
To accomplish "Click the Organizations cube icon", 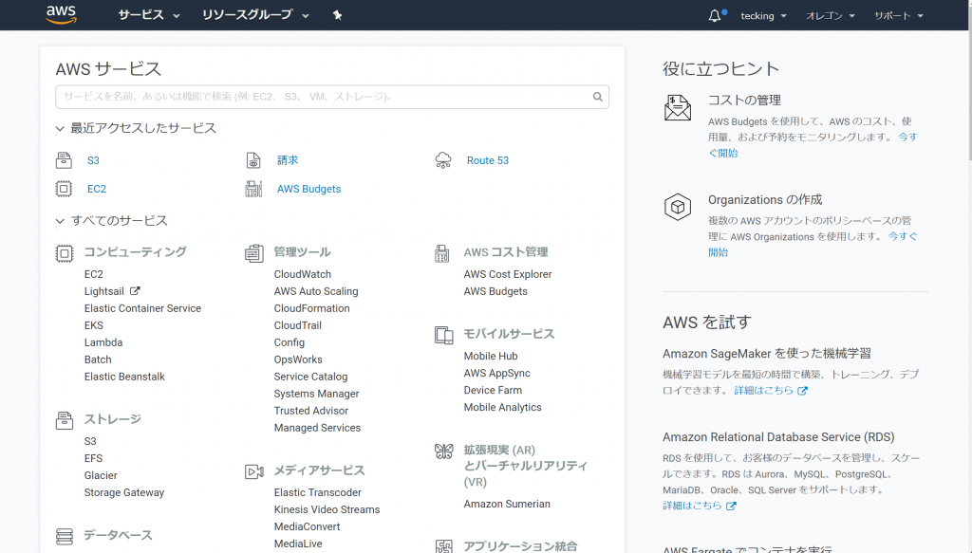I will (678, 207).
